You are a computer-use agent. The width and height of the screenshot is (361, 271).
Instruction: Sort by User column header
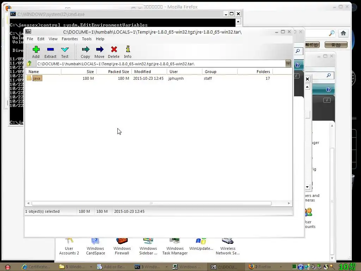click(x=185, y=72)
